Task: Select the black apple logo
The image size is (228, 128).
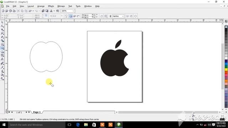Action: click(x=115, y=58)
